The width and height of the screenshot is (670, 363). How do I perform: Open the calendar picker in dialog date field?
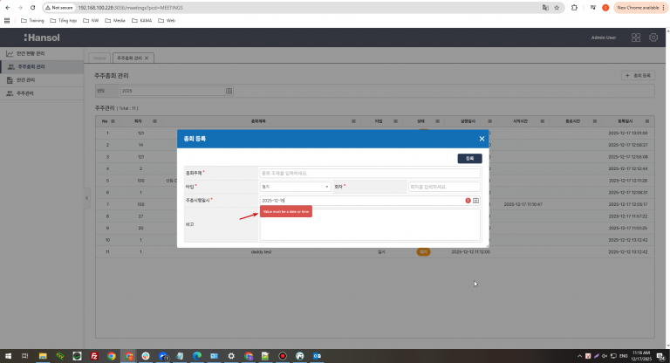[475, 201]
